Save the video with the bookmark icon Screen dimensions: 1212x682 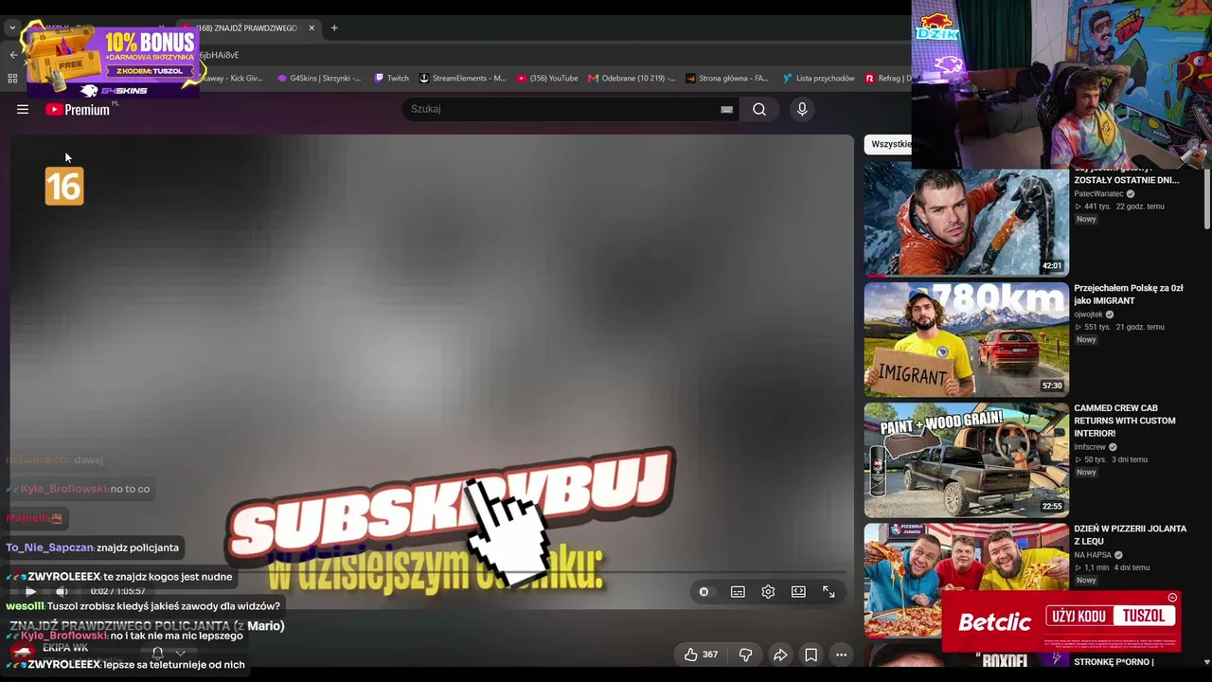pyautogui.click(x=811, y=655)
